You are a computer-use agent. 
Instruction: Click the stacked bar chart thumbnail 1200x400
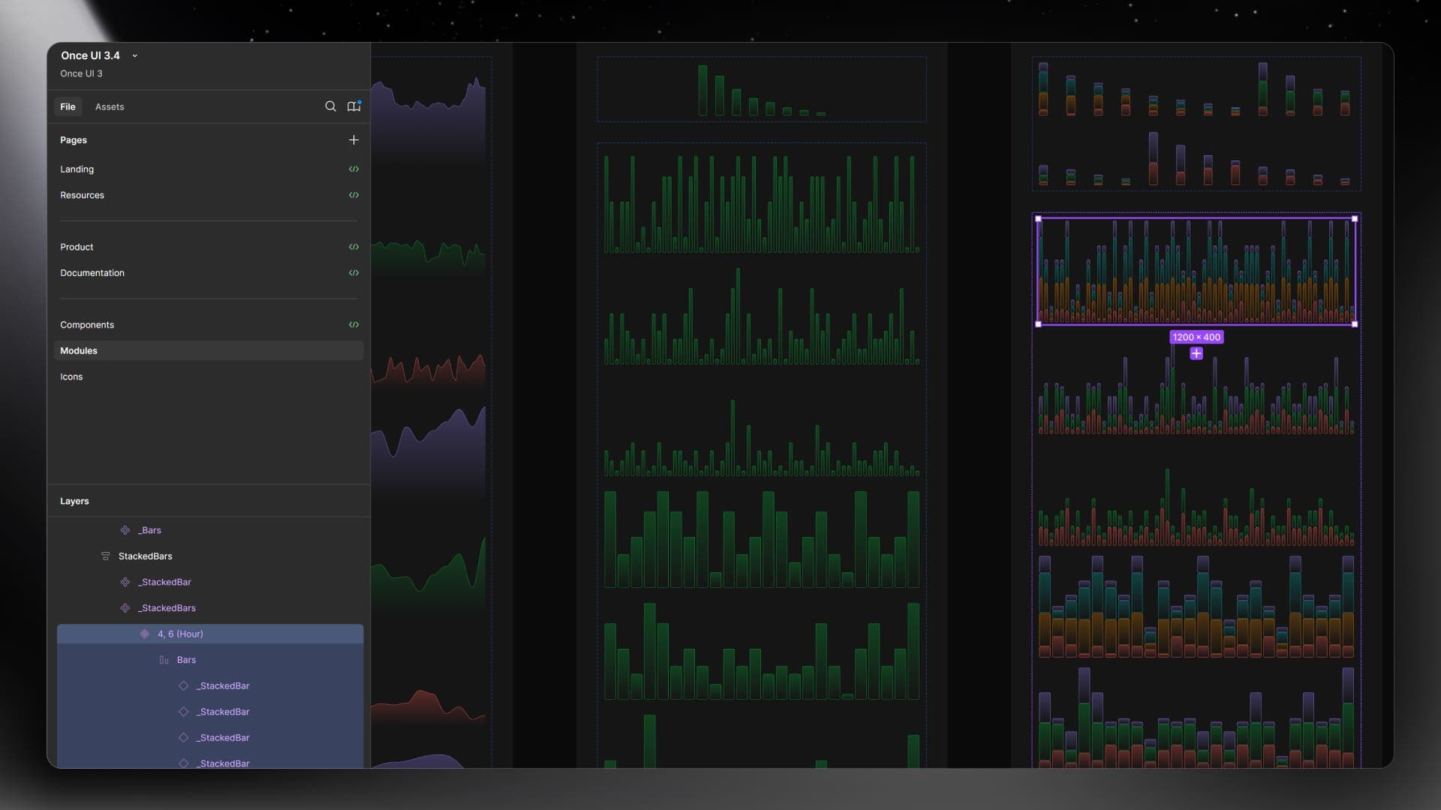[1196, 269]
